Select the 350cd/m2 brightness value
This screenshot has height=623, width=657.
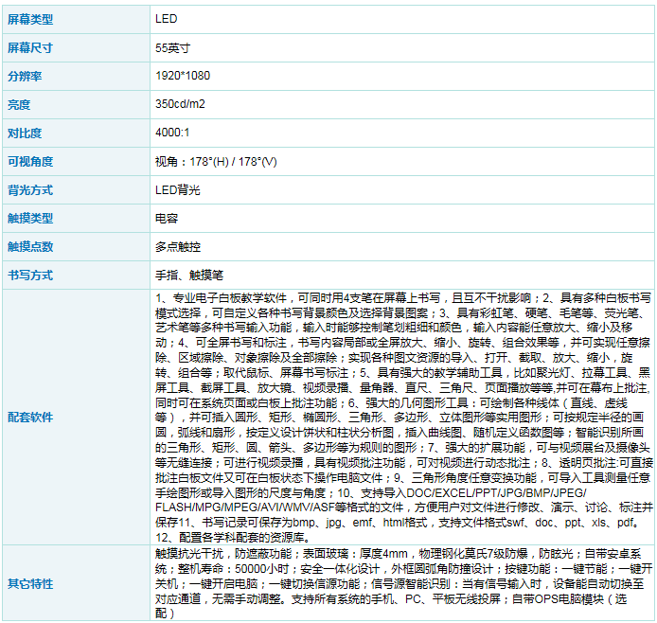(x=180, y=104)
